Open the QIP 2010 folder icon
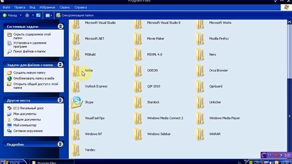 [x=138, y=87]
